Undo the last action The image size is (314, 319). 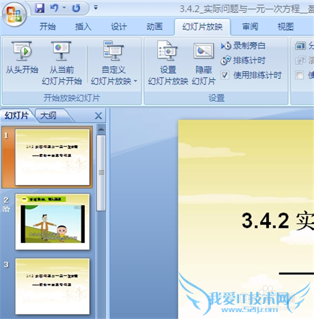[x=54, y=8]
